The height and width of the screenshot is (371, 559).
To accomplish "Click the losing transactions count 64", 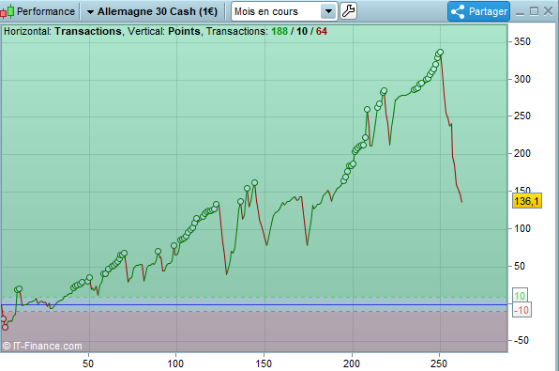I will coord(321,31).
